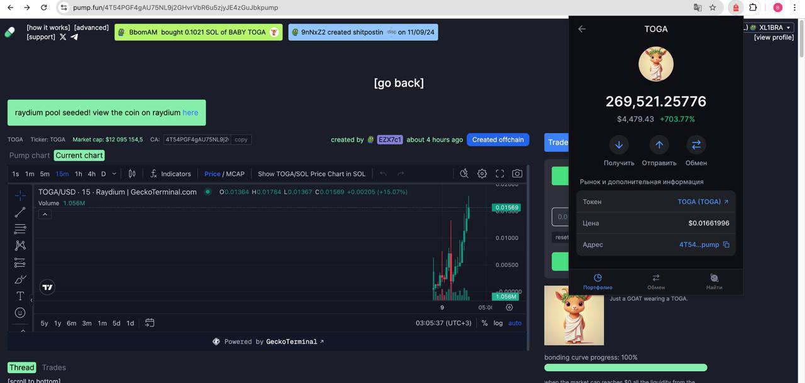Open wallet Портфолио tab
The image size is (805, 383).
[597, 281]
